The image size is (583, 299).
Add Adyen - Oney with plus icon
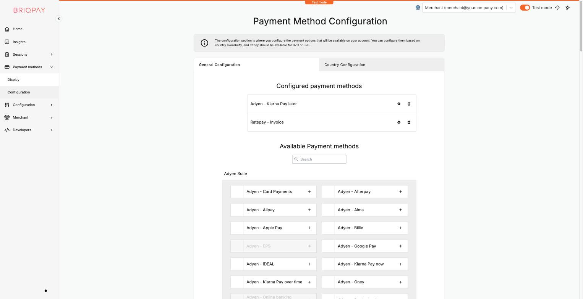click(x=401, y=282)
